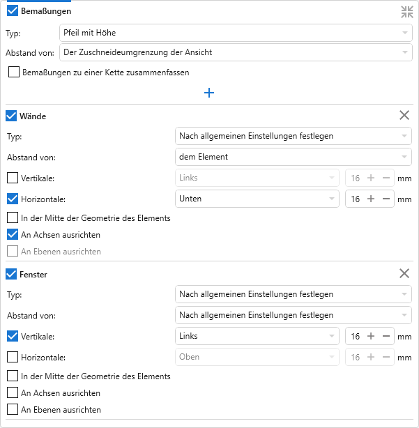Open the 'Unten' position dropdown for Wände
The height and width of the screenshot is (428, 419).
(257, 199)
